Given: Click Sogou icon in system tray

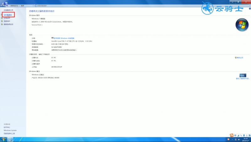Looking at the screenshot, I should tap(228, 139).
